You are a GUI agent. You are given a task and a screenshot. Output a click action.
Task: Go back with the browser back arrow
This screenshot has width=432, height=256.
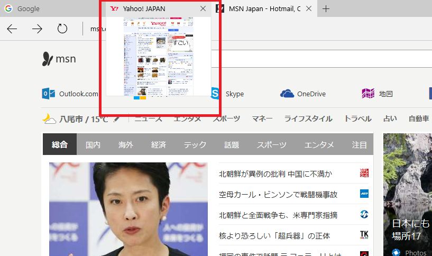[x=12, y=29]
